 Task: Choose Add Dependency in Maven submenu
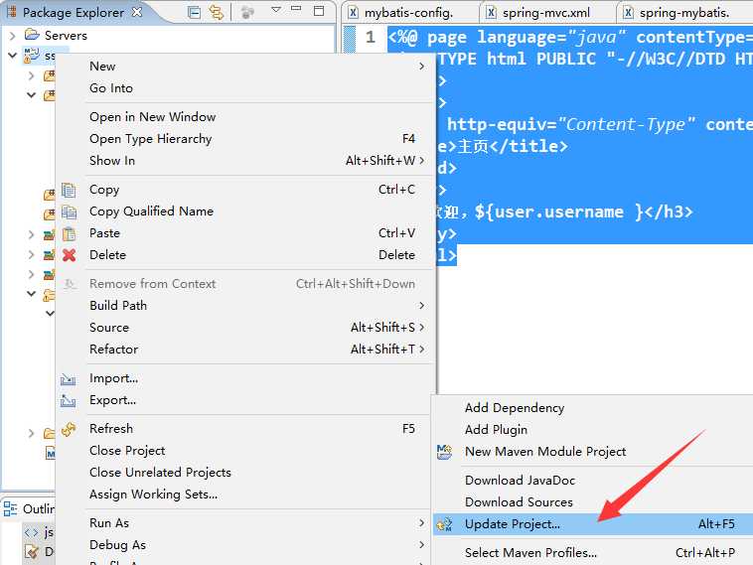593,408
